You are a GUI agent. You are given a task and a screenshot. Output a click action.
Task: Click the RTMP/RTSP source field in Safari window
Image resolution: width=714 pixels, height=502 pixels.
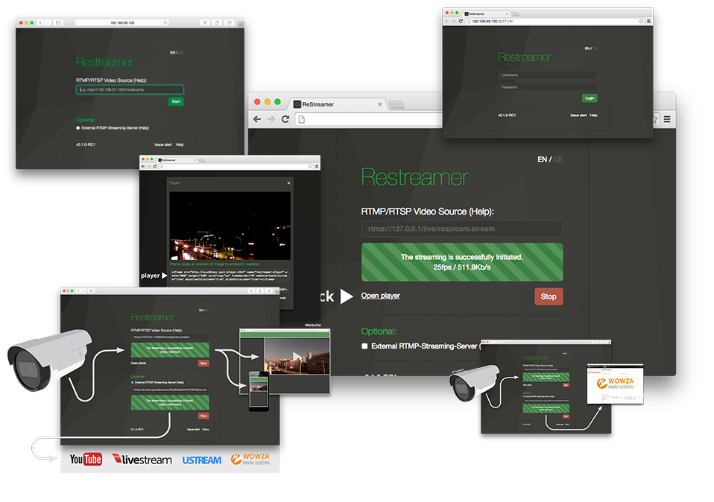pos(130,89)
